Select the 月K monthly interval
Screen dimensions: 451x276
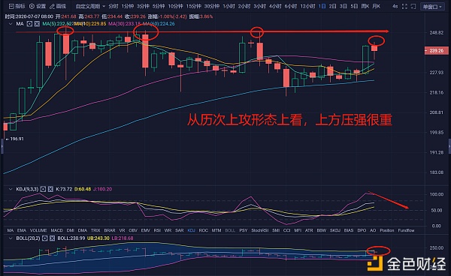377,6
